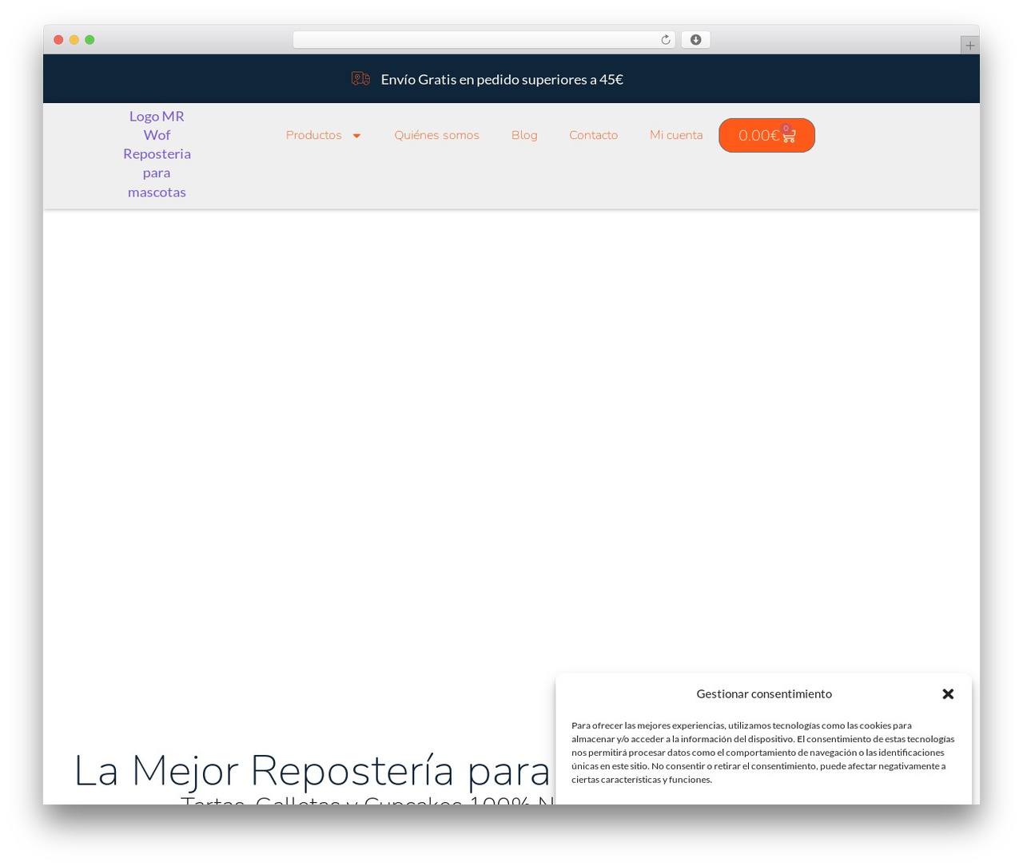Click 'Envío Gratis en pedido superiores a 45€' text
This screenshot has height=866, width=1023.
tap(502, 79)
